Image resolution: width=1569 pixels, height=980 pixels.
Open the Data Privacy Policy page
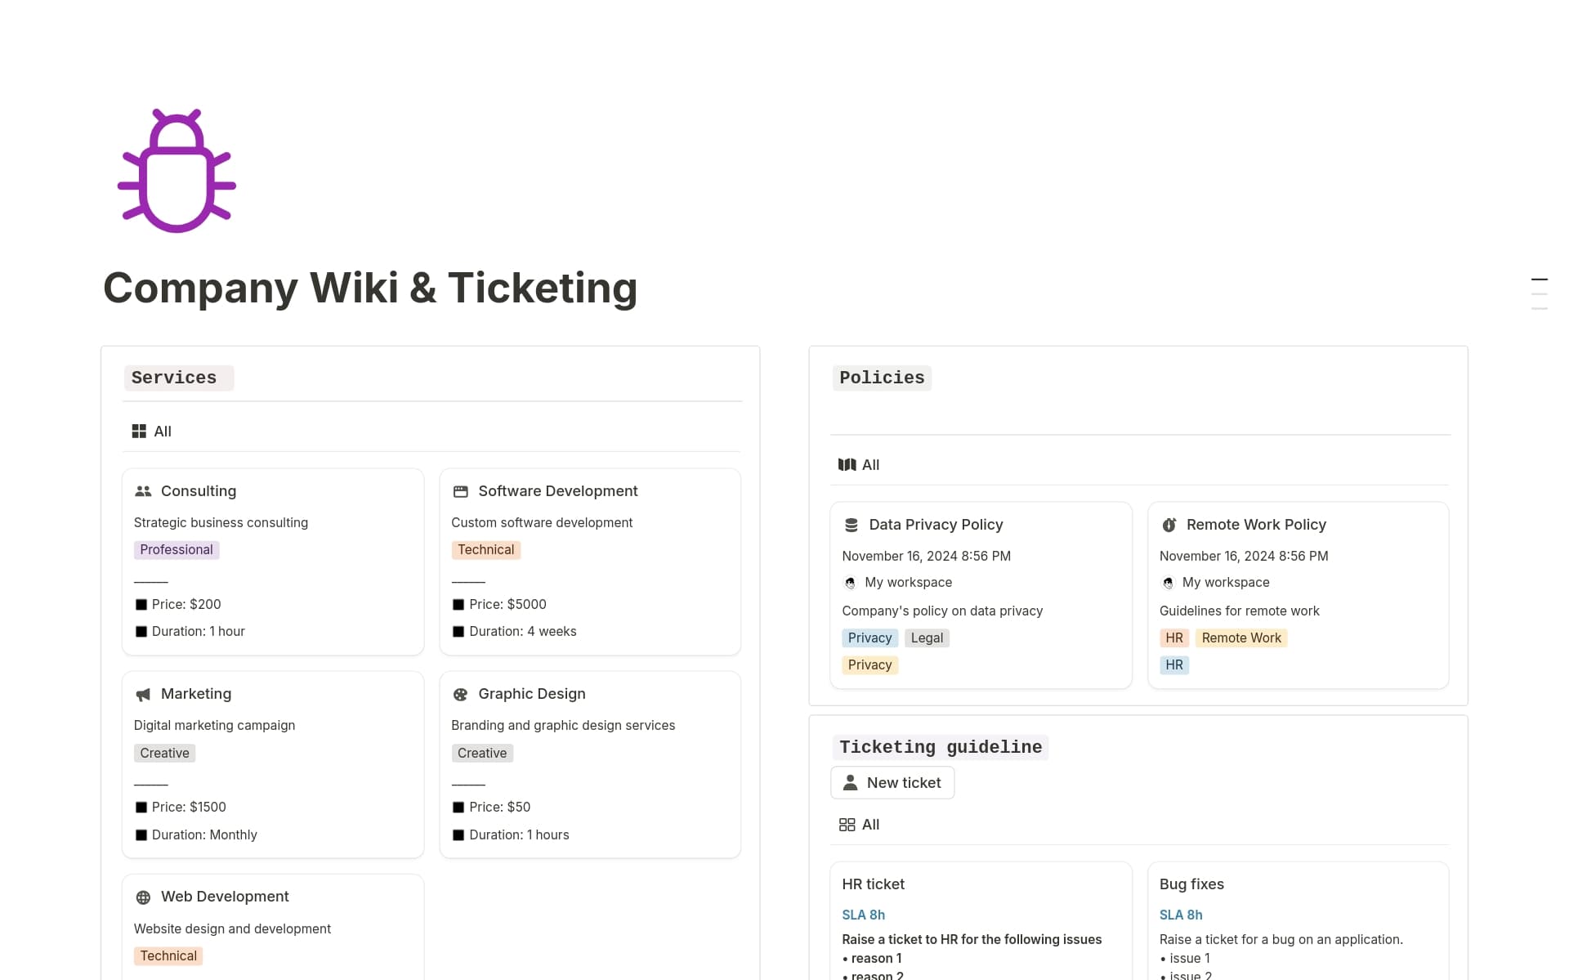[935, 524]
